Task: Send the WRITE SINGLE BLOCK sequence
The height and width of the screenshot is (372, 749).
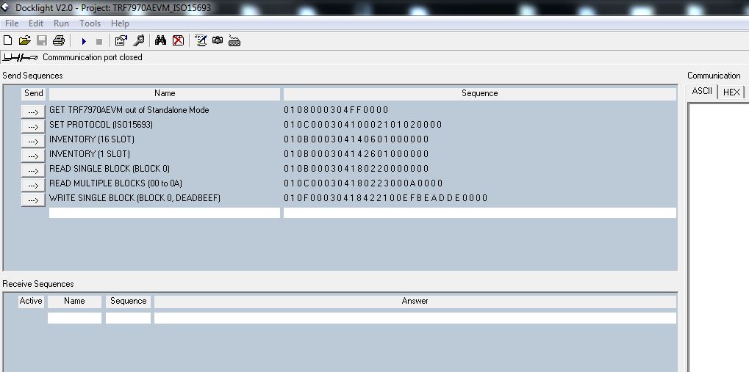Action: click(33, 200)
